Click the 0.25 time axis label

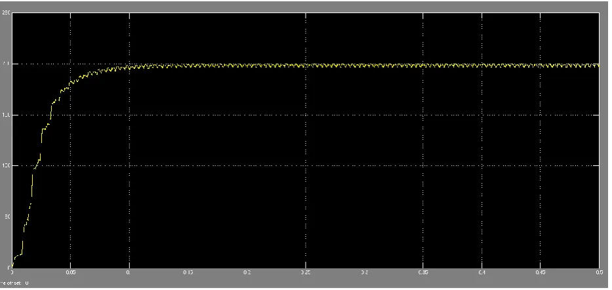tap(306, 272)
